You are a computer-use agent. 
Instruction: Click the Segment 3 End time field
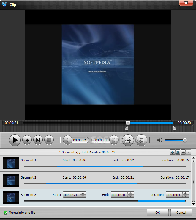click(119, 195)
